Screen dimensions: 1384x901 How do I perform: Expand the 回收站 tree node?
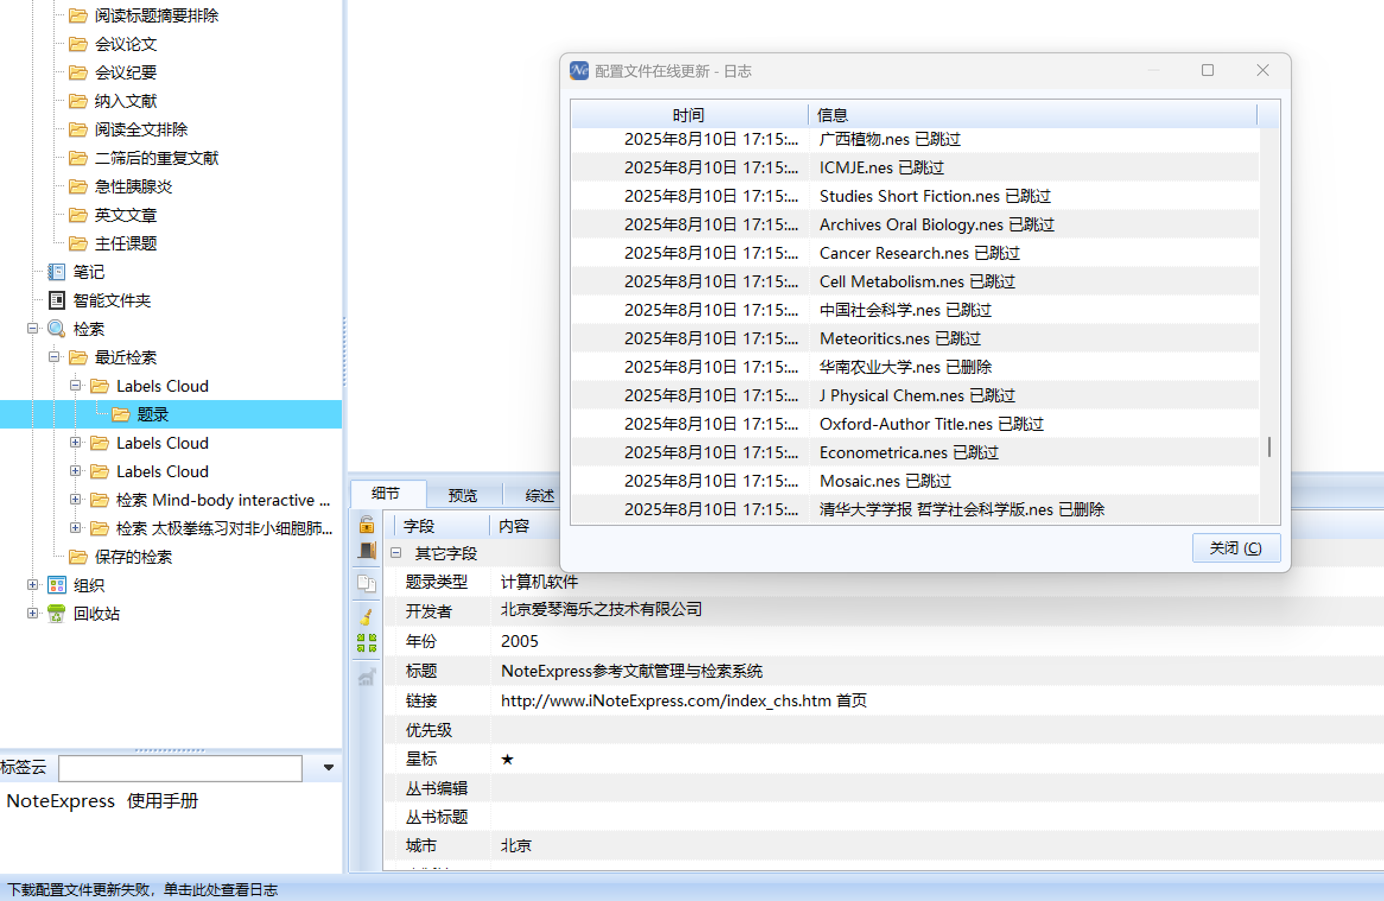point(33,613)
